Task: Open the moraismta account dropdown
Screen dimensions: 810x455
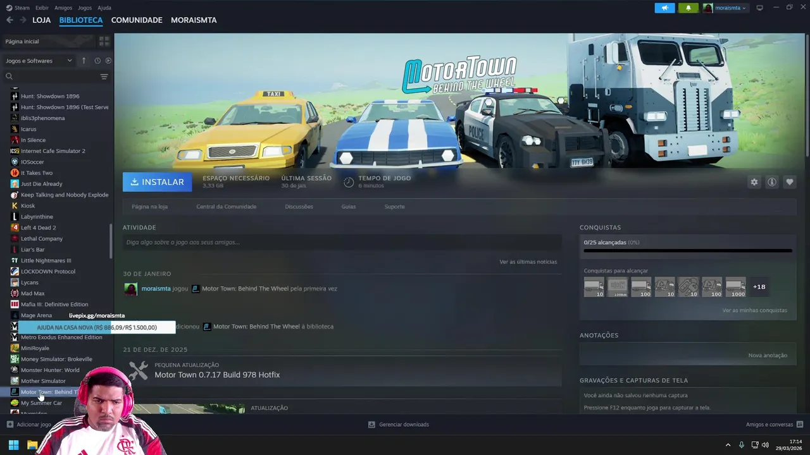Action: (725, 8)
